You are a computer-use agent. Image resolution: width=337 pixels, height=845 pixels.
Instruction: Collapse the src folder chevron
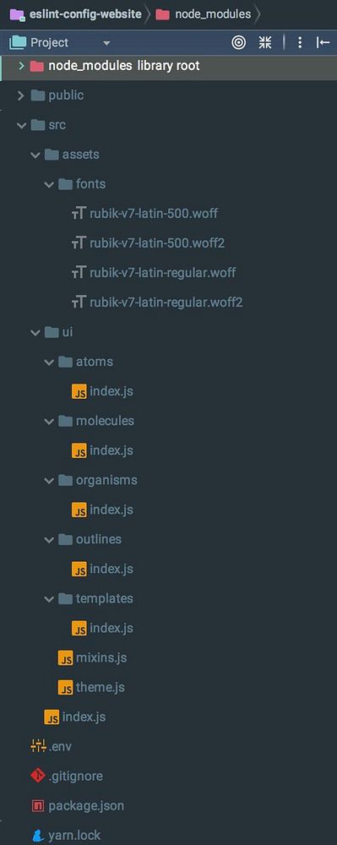pos(21,126)
